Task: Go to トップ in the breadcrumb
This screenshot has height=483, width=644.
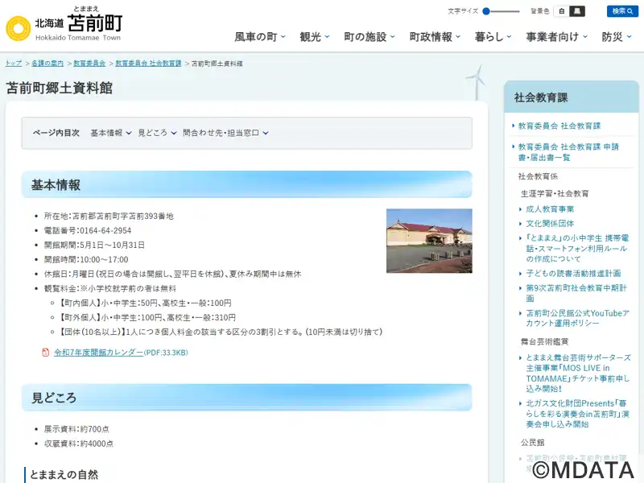Action: [x=13, y=63]
